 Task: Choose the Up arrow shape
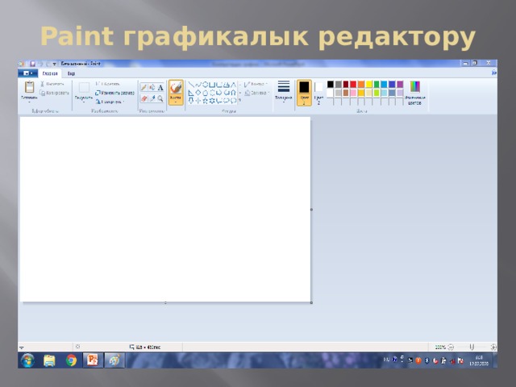coord(233,93)
